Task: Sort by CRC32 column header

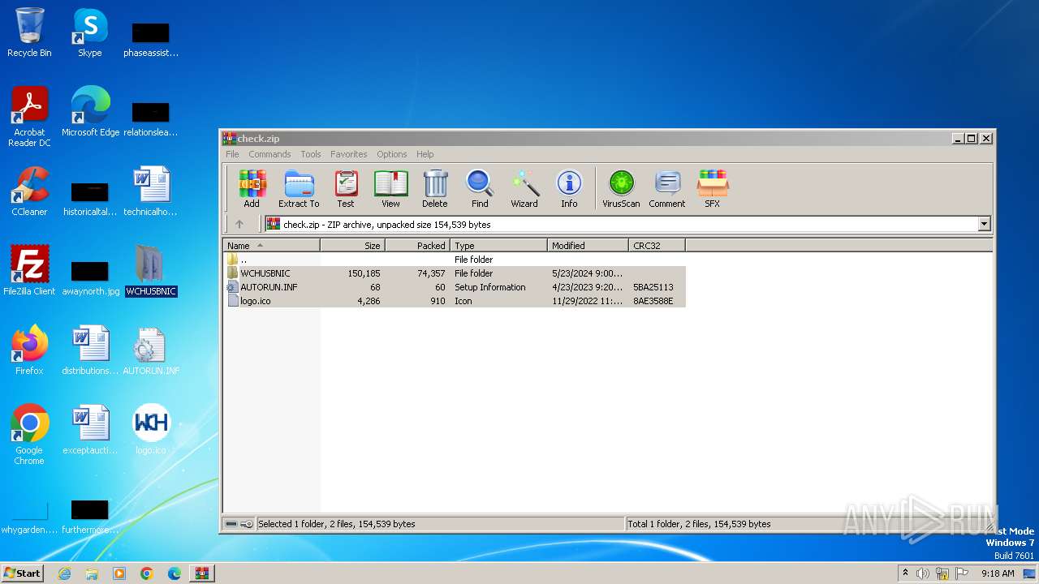Action: (657, 245)
